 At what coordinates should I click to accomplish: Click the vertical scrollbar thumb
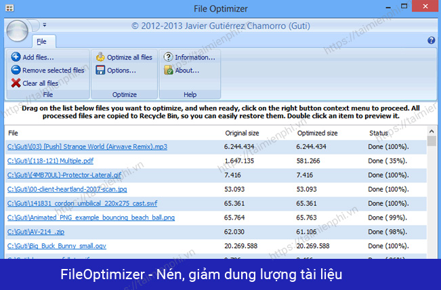[x=432, y=141]
